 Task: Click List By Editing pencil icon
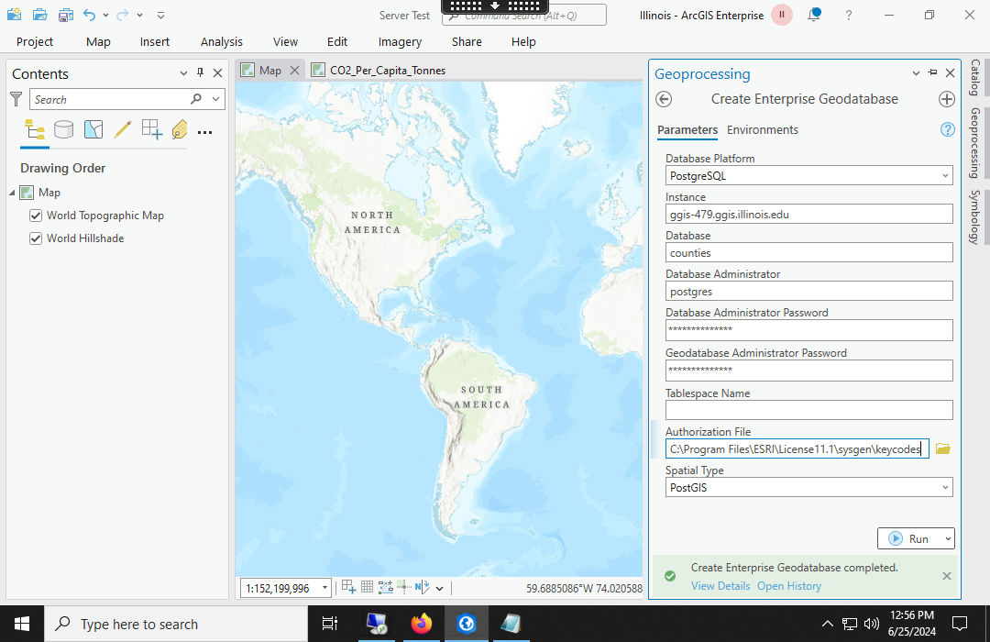[x=123, y=129]
